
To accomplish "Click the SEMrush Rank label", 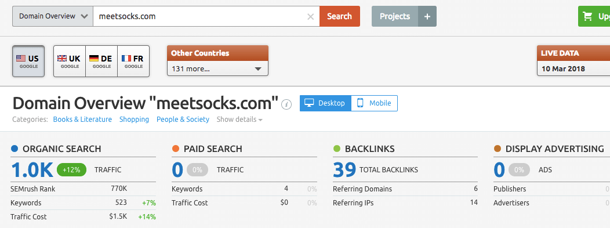I will tap(32, 189).
